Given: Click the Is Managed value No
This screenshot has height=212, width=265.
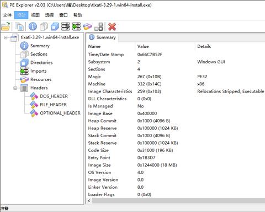Looking at the screenshot, I should (x=140, y=106).
